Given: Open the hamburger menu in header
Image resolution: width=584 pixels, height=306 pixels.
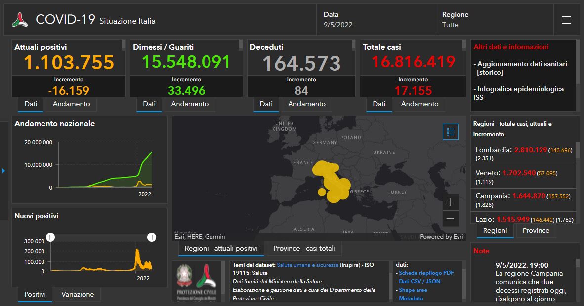Looking at the screenshot, I should pos(566,20).
